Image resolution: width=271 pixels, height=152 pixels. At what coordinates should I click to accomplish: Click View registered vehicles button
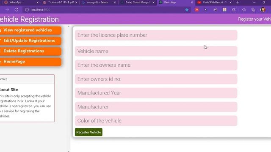coord(30,30)
